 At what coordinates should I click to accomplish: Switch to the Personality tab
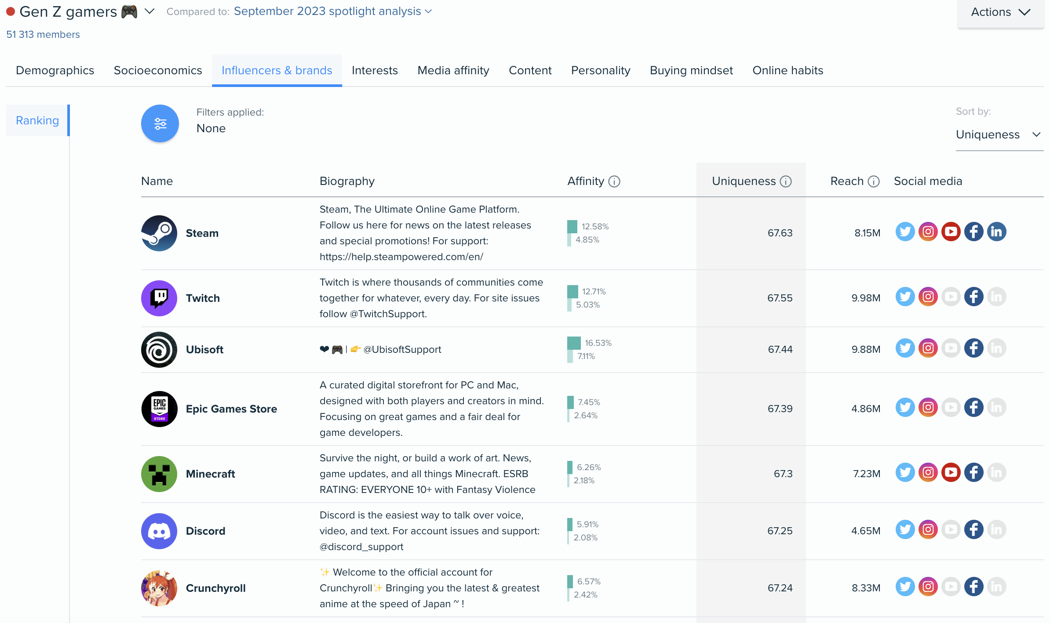[x=601, y=70]
